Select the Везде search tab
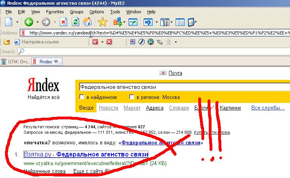The image size is (290, 178). (x=86, y=108)
